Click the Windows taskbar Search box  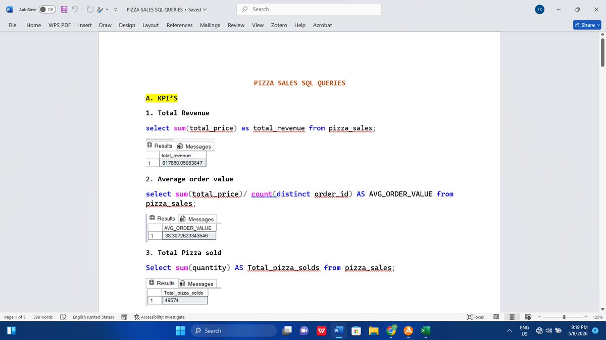point(233,330)
